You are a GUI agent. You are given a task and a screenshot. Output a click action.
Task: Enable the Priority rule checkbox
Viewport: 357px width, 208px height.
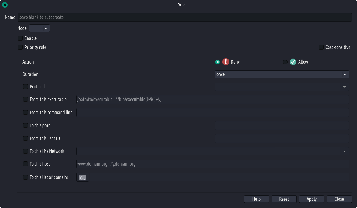coord(20,47)
